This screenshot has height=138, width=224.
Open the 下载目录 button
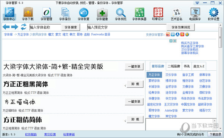tap(215, 134)
